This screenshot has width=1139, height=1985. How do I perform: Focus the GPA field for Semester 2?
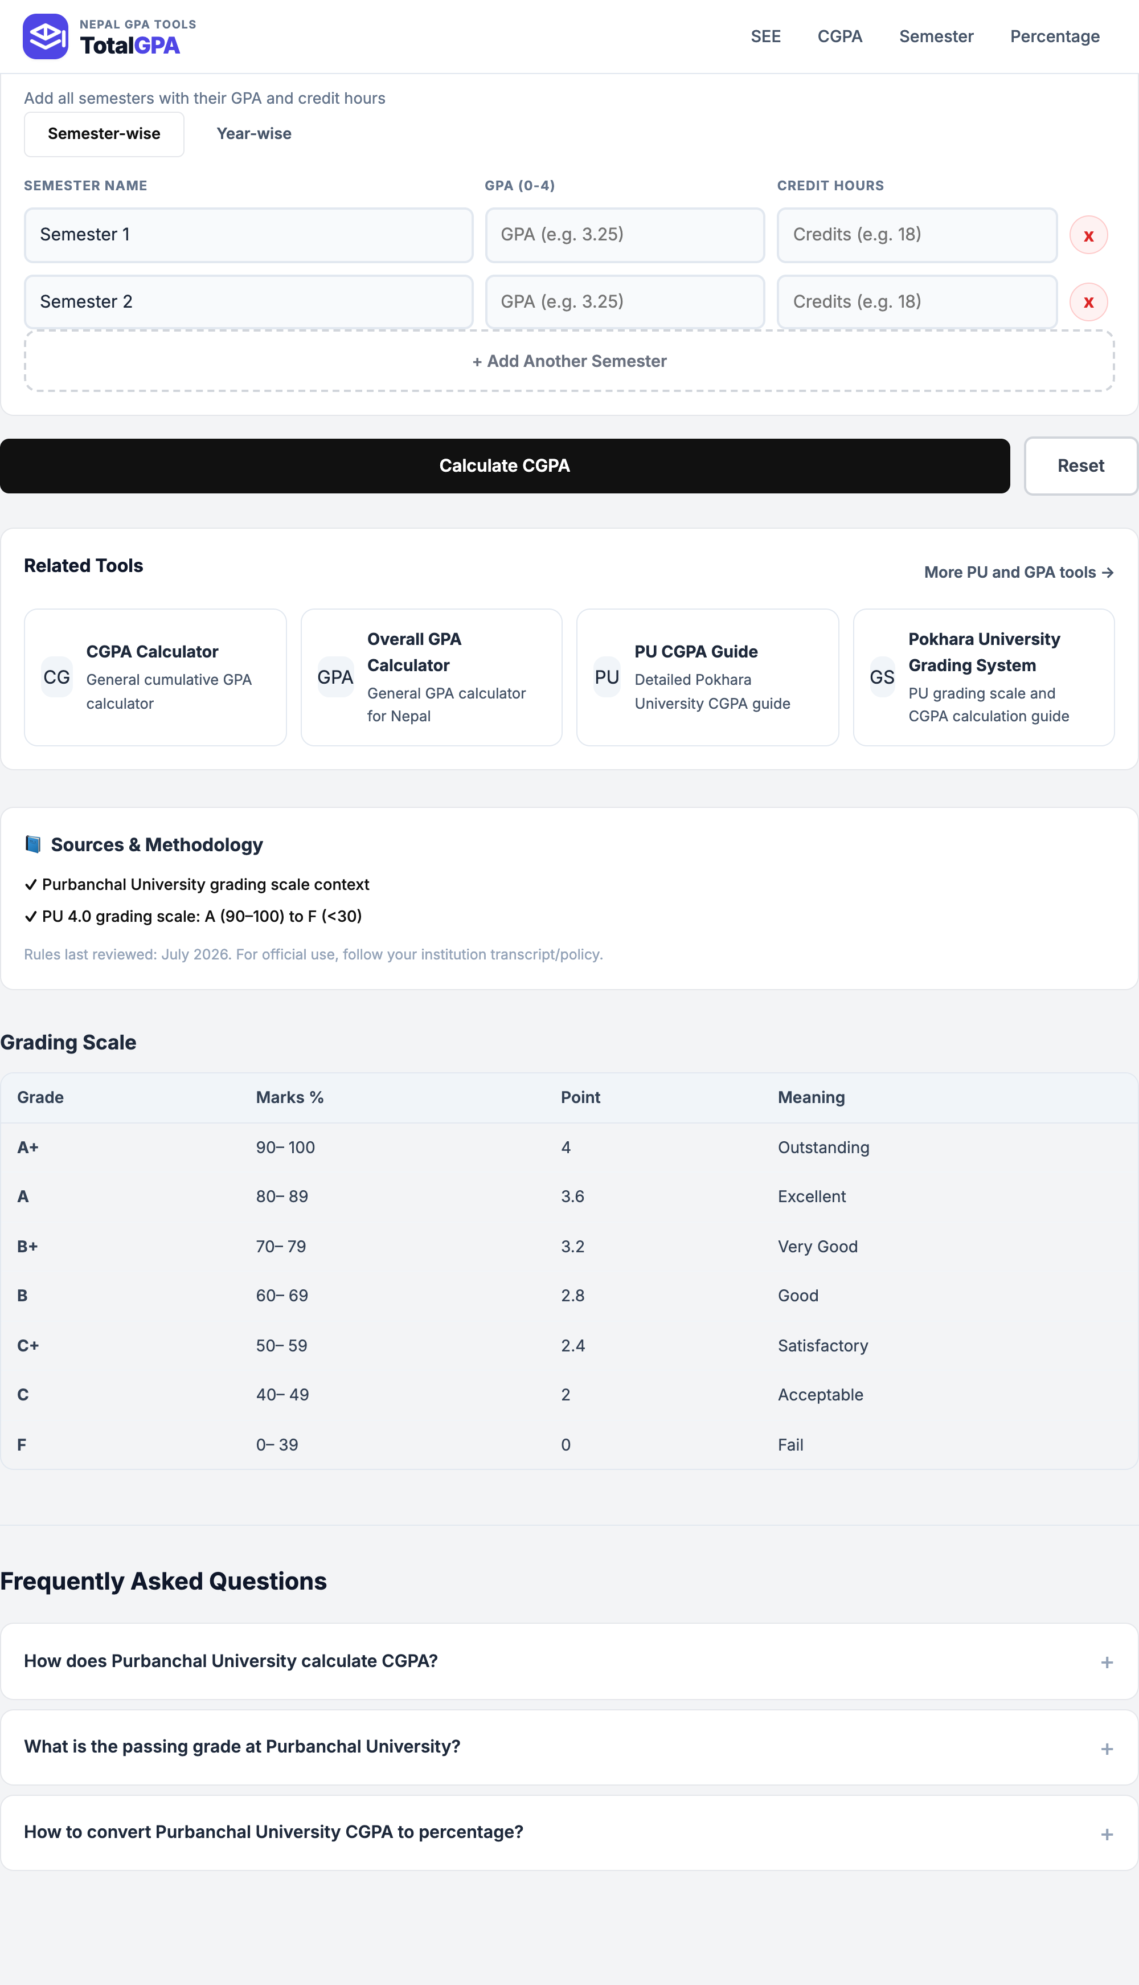[624, 302]
